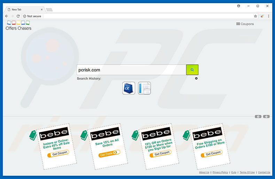Reload the page with refresh icon
This screenshot has height=179, width=275.
[x=18, y=16]
